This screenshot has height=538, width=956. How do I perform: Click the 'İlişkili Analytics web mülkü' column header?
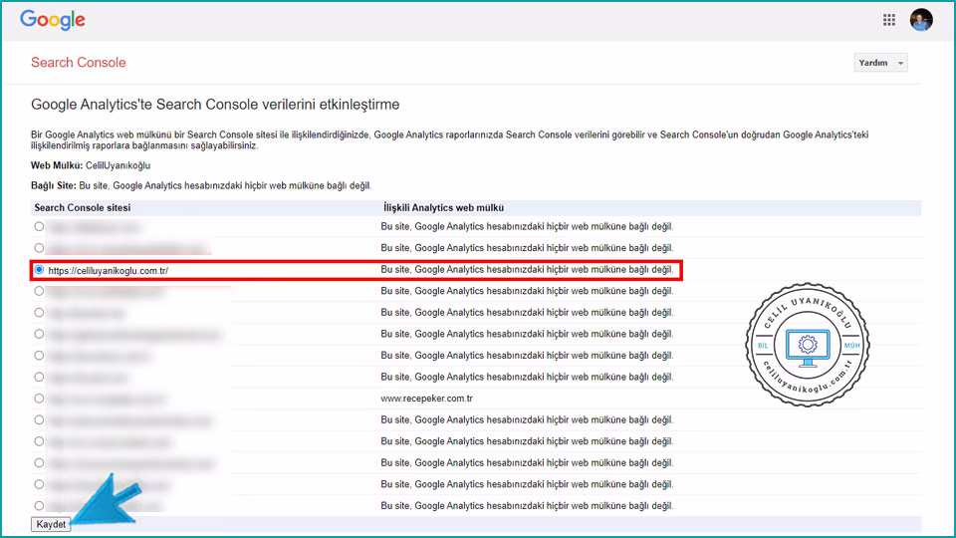pos(443,208)
